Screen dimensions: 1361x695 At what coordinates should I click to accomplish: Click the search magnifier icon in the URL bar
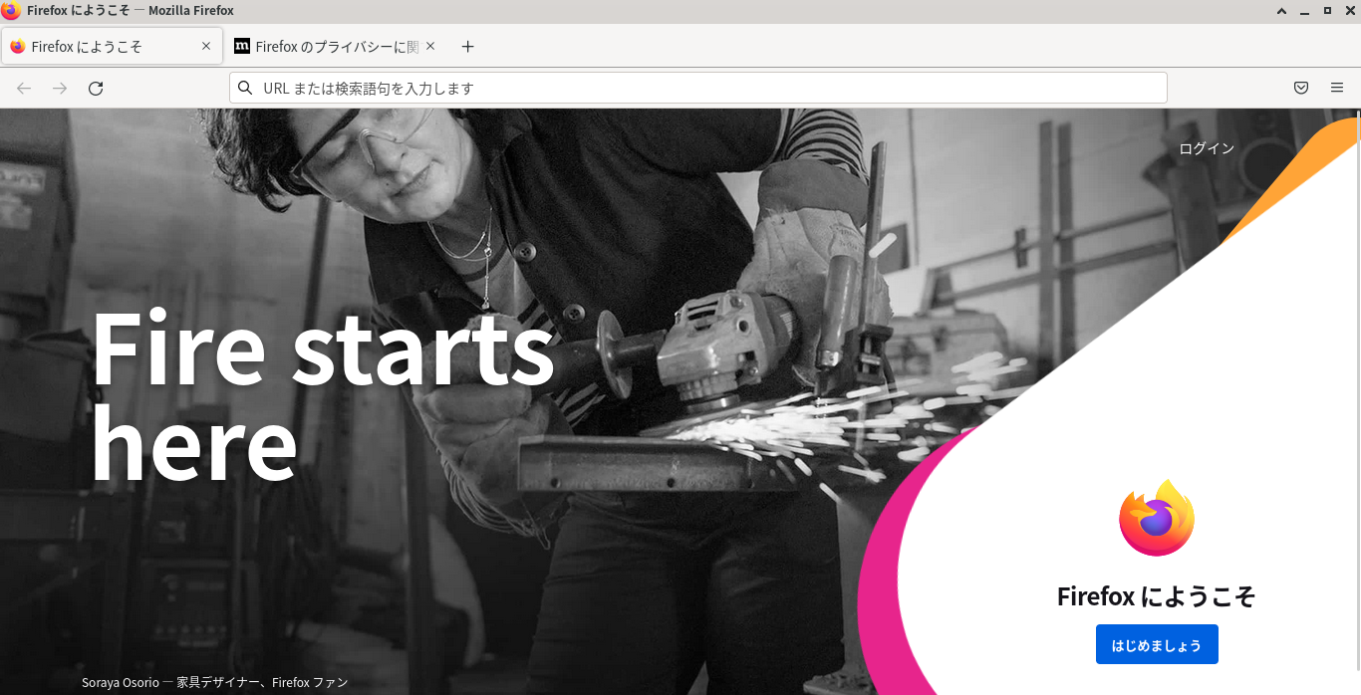(245, 88)
